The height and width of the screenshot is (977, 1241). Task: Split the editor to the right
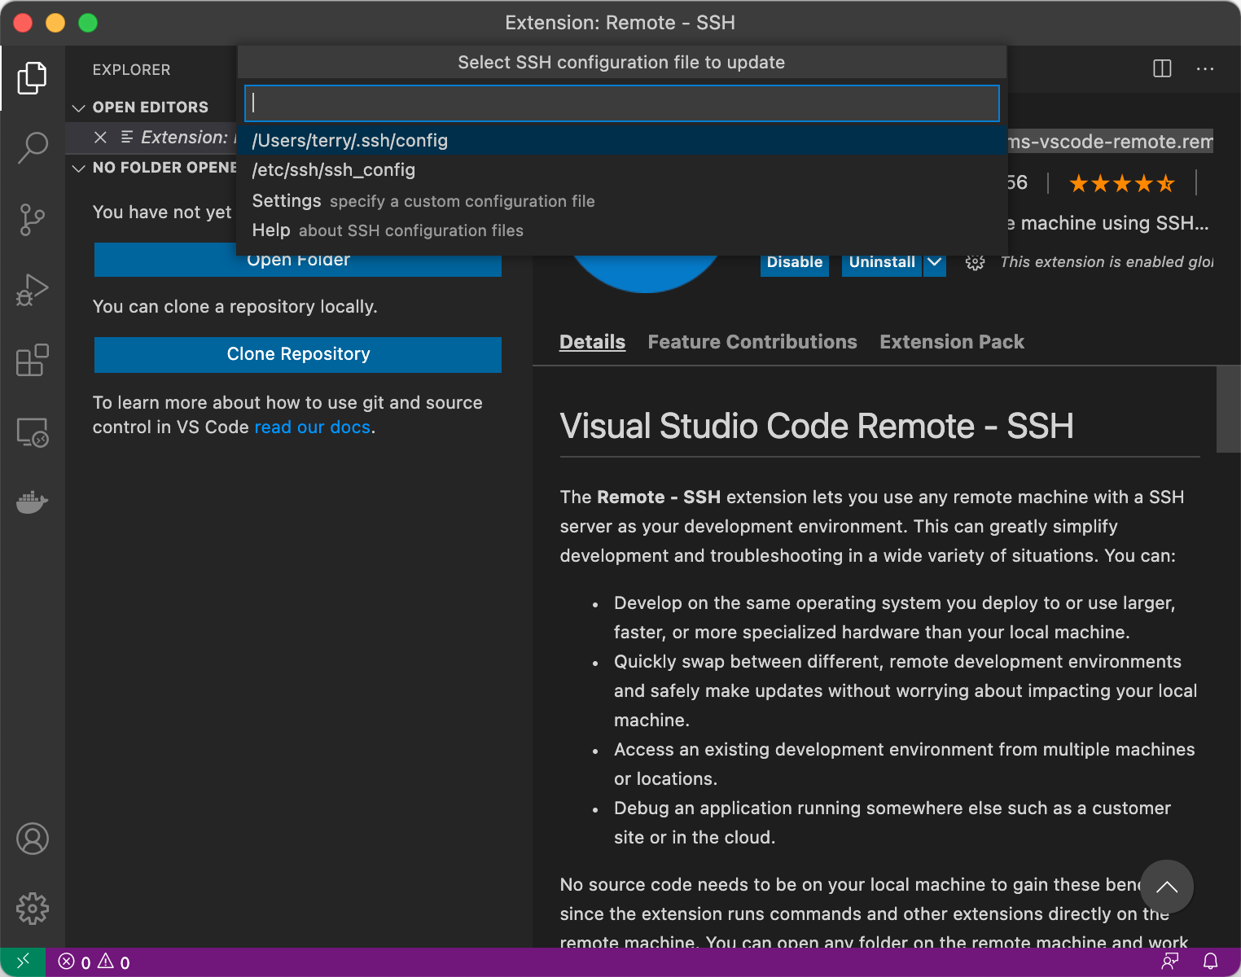[1162, 68]
